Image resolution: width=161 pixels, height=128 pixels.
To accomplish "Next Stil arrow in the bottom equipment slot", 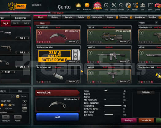I will 14,72.
